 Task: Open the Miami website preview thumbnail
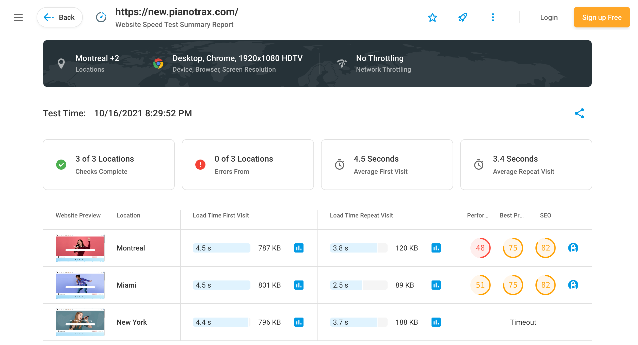coord(80,285)
